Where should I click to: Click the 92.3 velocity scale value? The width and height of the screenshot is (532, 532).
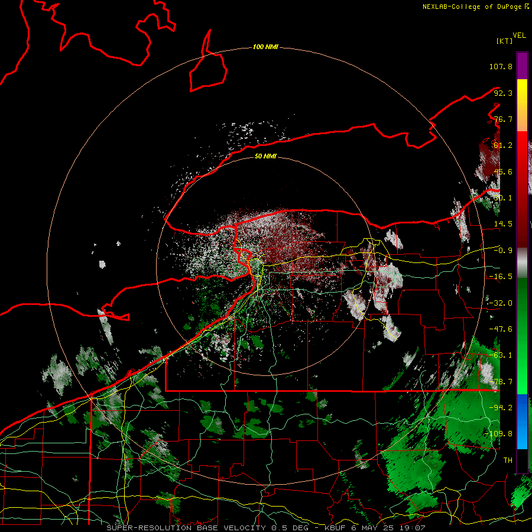coord(503,93)
